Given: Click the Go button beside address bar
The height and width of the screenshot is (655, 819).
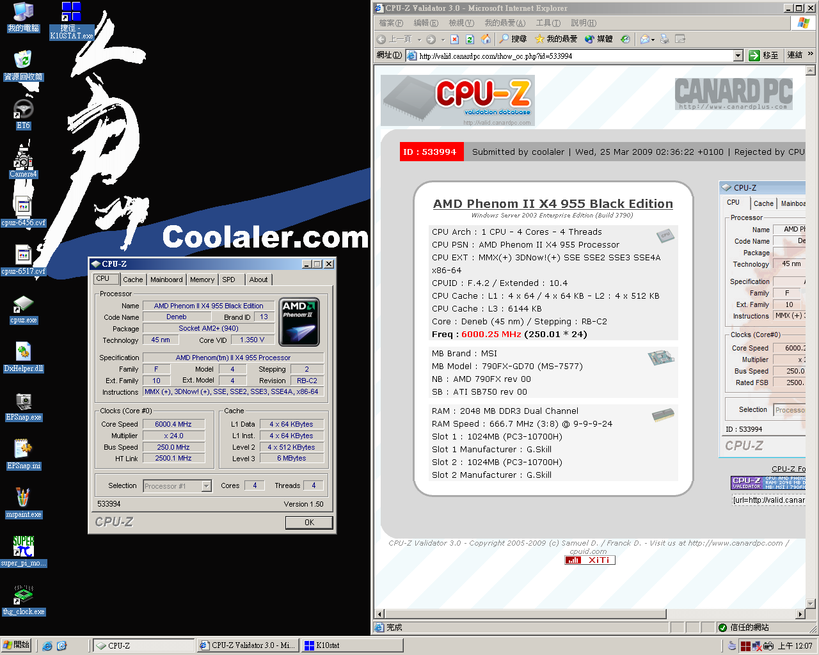Looking at the screenshot, I should (763, 56).
